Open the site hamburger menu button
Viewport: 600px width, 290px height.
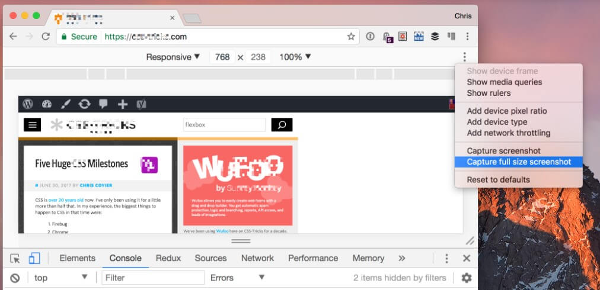click(x=33, y=124)
